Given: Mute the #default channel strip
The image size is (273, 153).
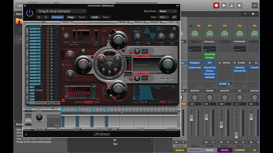Looking at the screenshot, I should 176,142.
